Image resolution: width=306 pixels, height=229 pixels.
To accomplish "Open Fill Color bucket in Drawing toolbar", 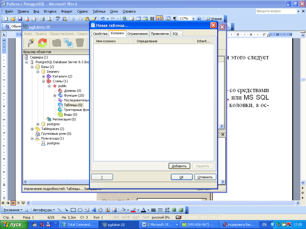I will click(x=123, y=210).
